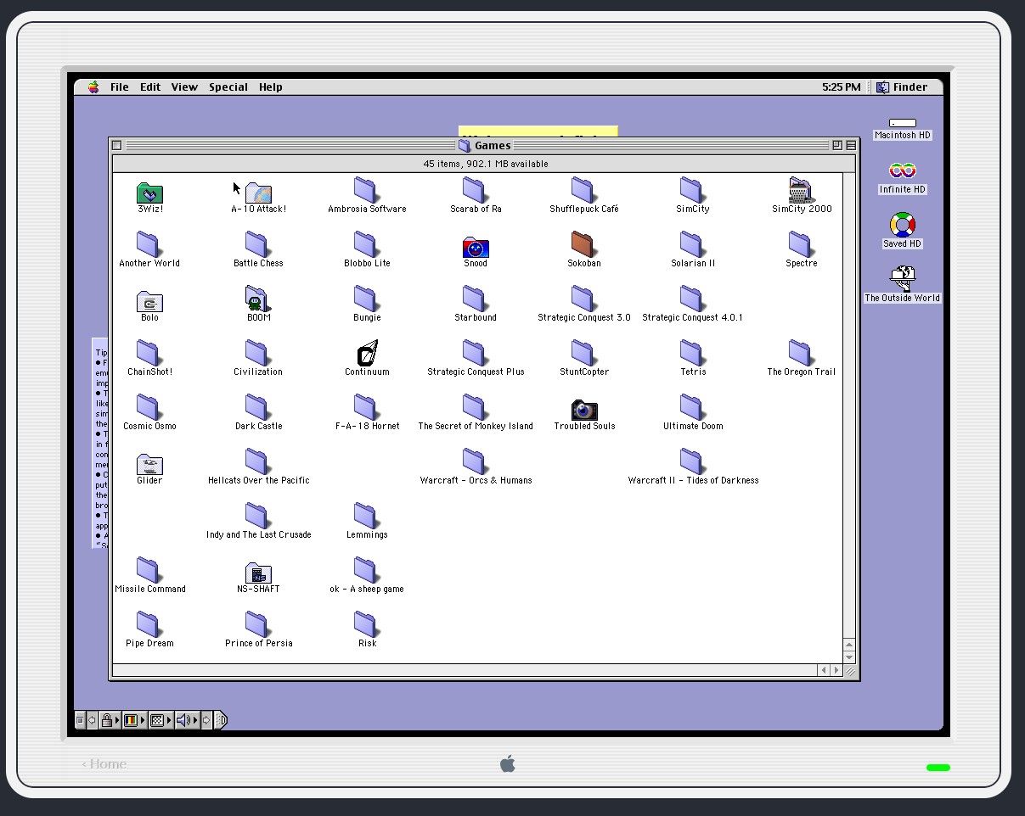
Task: Click the Missile Command label
Action: click(149, 589)
